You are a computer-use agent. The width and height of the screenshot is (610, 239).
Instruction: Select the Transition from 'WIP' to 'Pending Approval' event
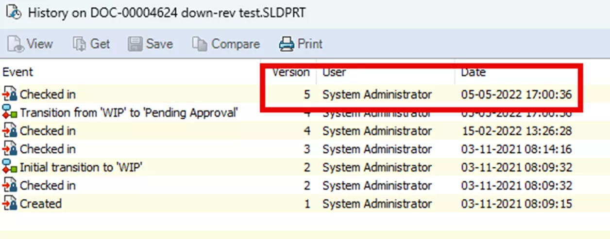[x=129, y=112]
